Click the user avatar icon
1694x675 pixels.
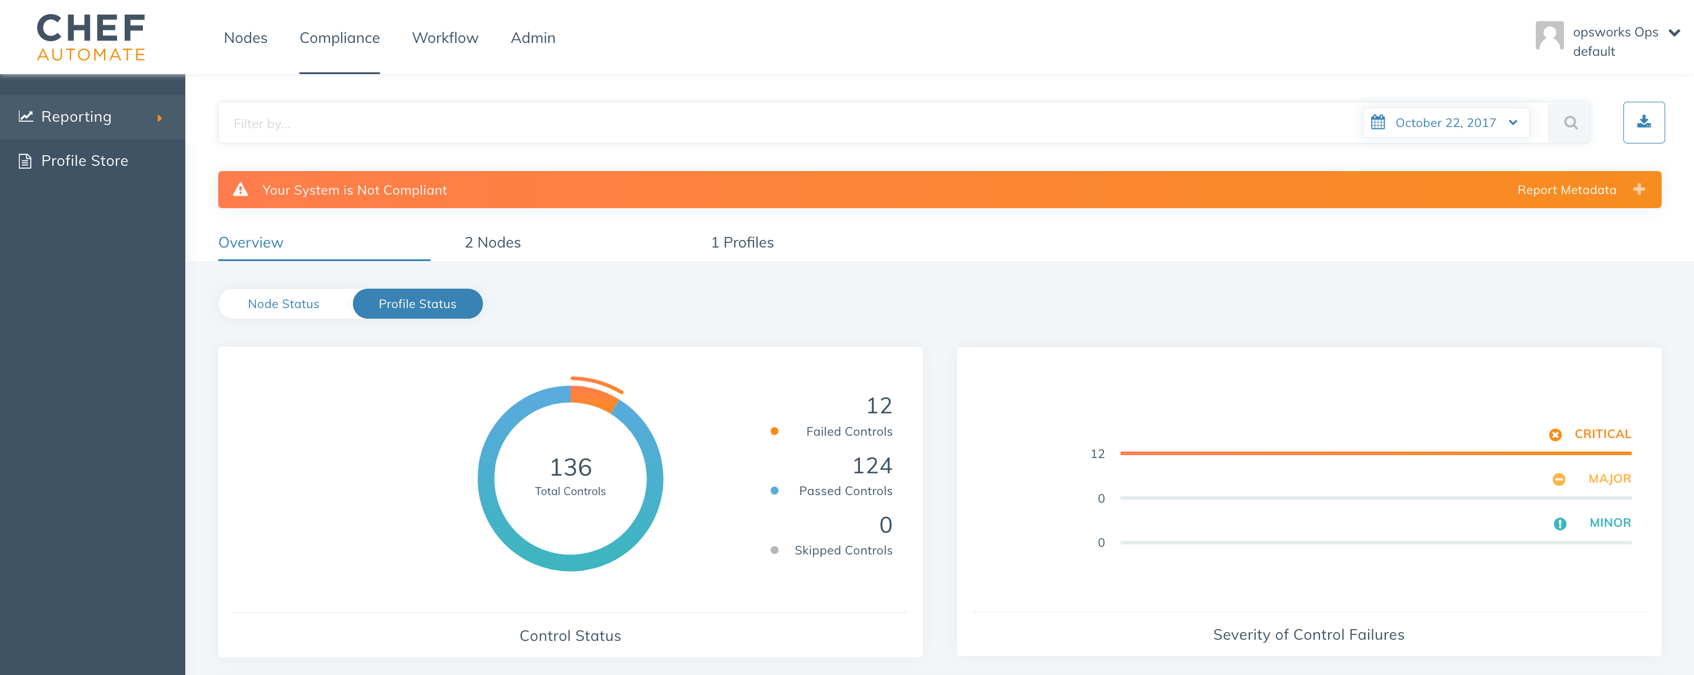coord(1549,36)
